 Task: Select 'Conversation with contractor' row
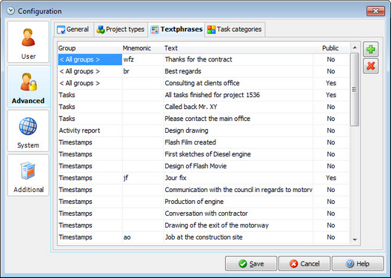[204, 214]
